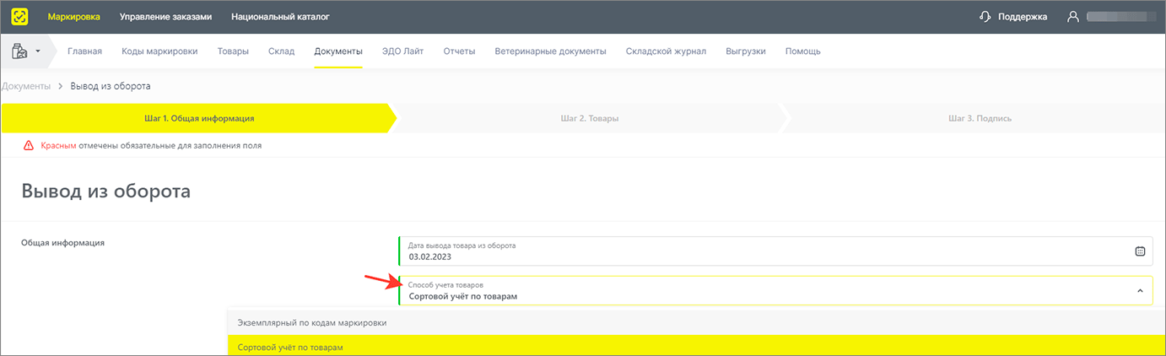This screenshot has height=356, width=1166.
Task: Open Национальный каталог section
Action: point(280,16)
